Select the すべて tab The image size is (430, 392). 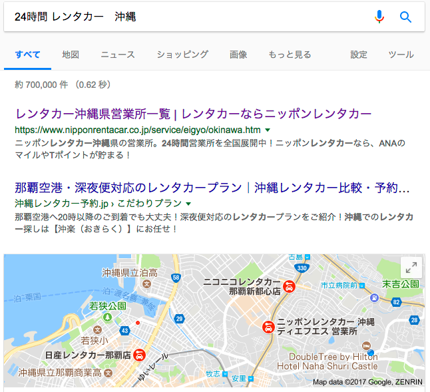point(27,55)
